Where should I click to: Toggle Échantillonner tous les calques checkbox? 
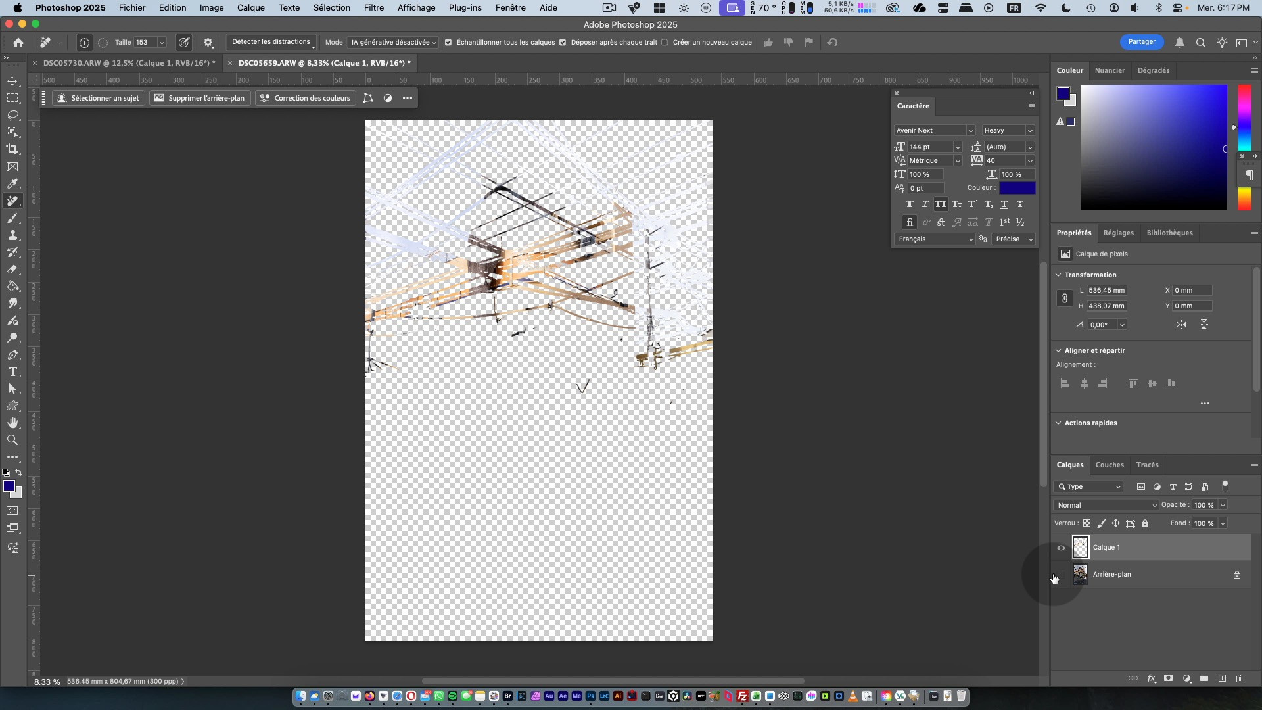pos(448,43)
